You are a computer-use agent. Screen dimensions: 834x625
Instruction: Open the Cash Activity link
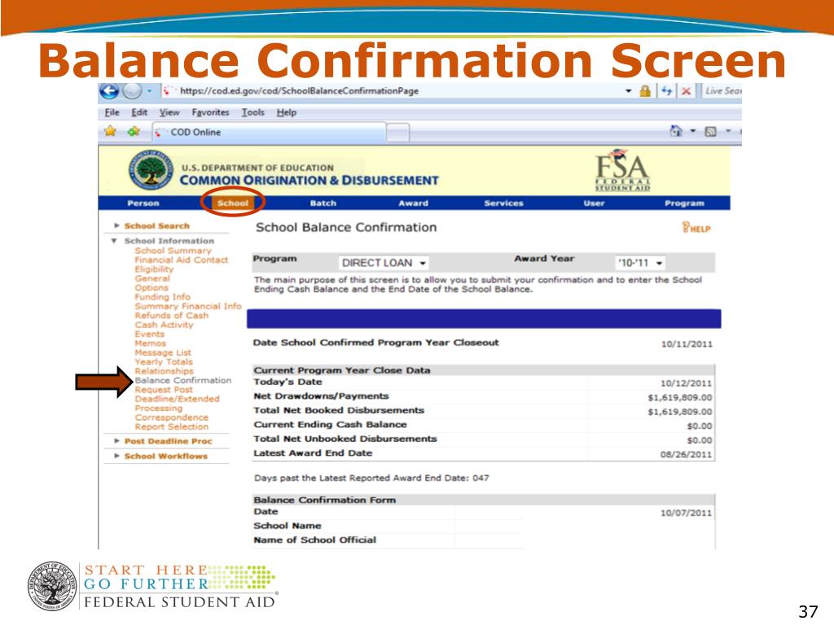[x=164, y=325]
